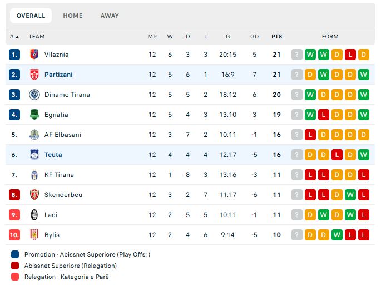This screenshot has height=285, width=381.
Task: Click the Vllaznia club crest icon
Action: point(34,55)
